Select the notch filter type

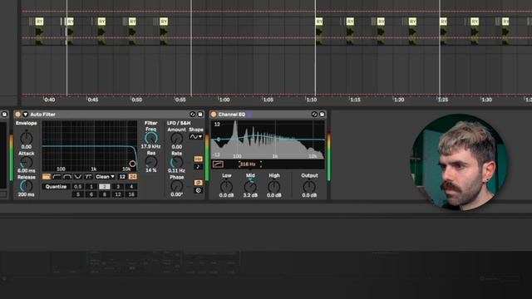[x=77, y=177]
